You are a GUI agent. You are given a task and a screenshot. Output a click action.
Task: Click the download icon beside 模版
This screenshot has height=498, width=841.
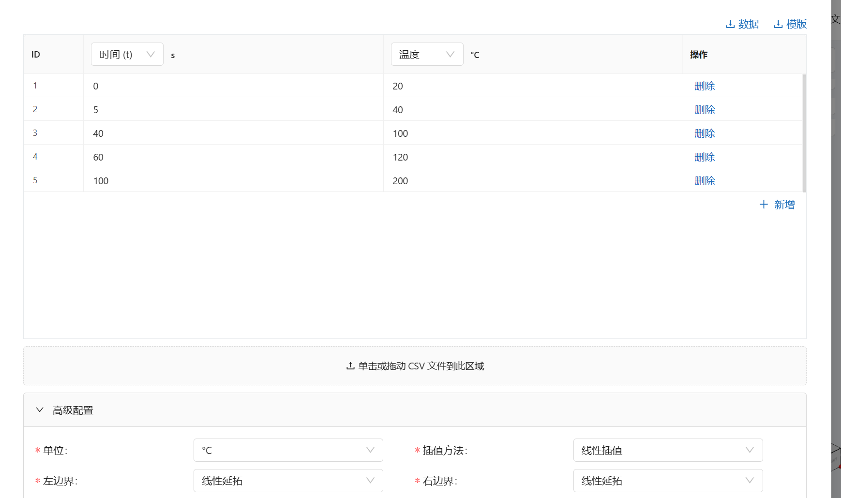coord(778,24)
